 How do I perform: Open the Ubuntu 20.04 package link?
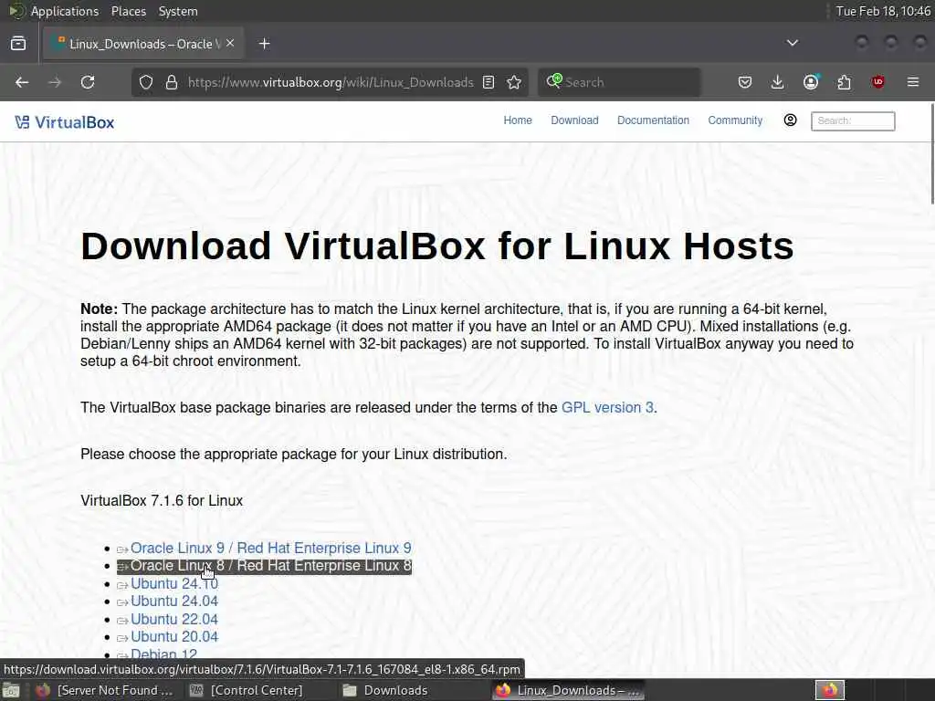(174, 636)
